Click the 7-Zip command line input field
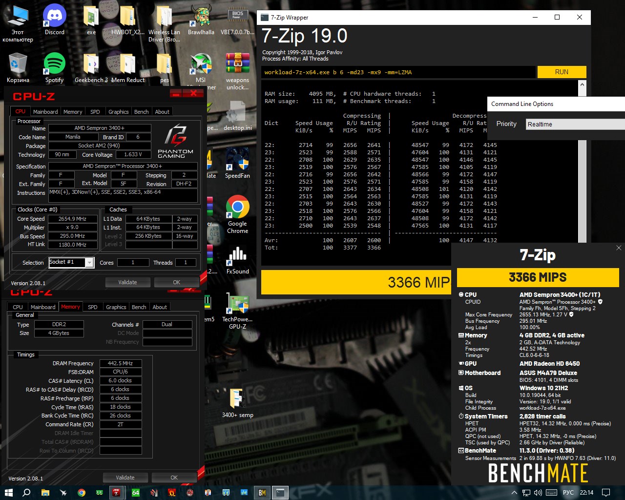Viewport: 625px width, 500px height. 398,72
